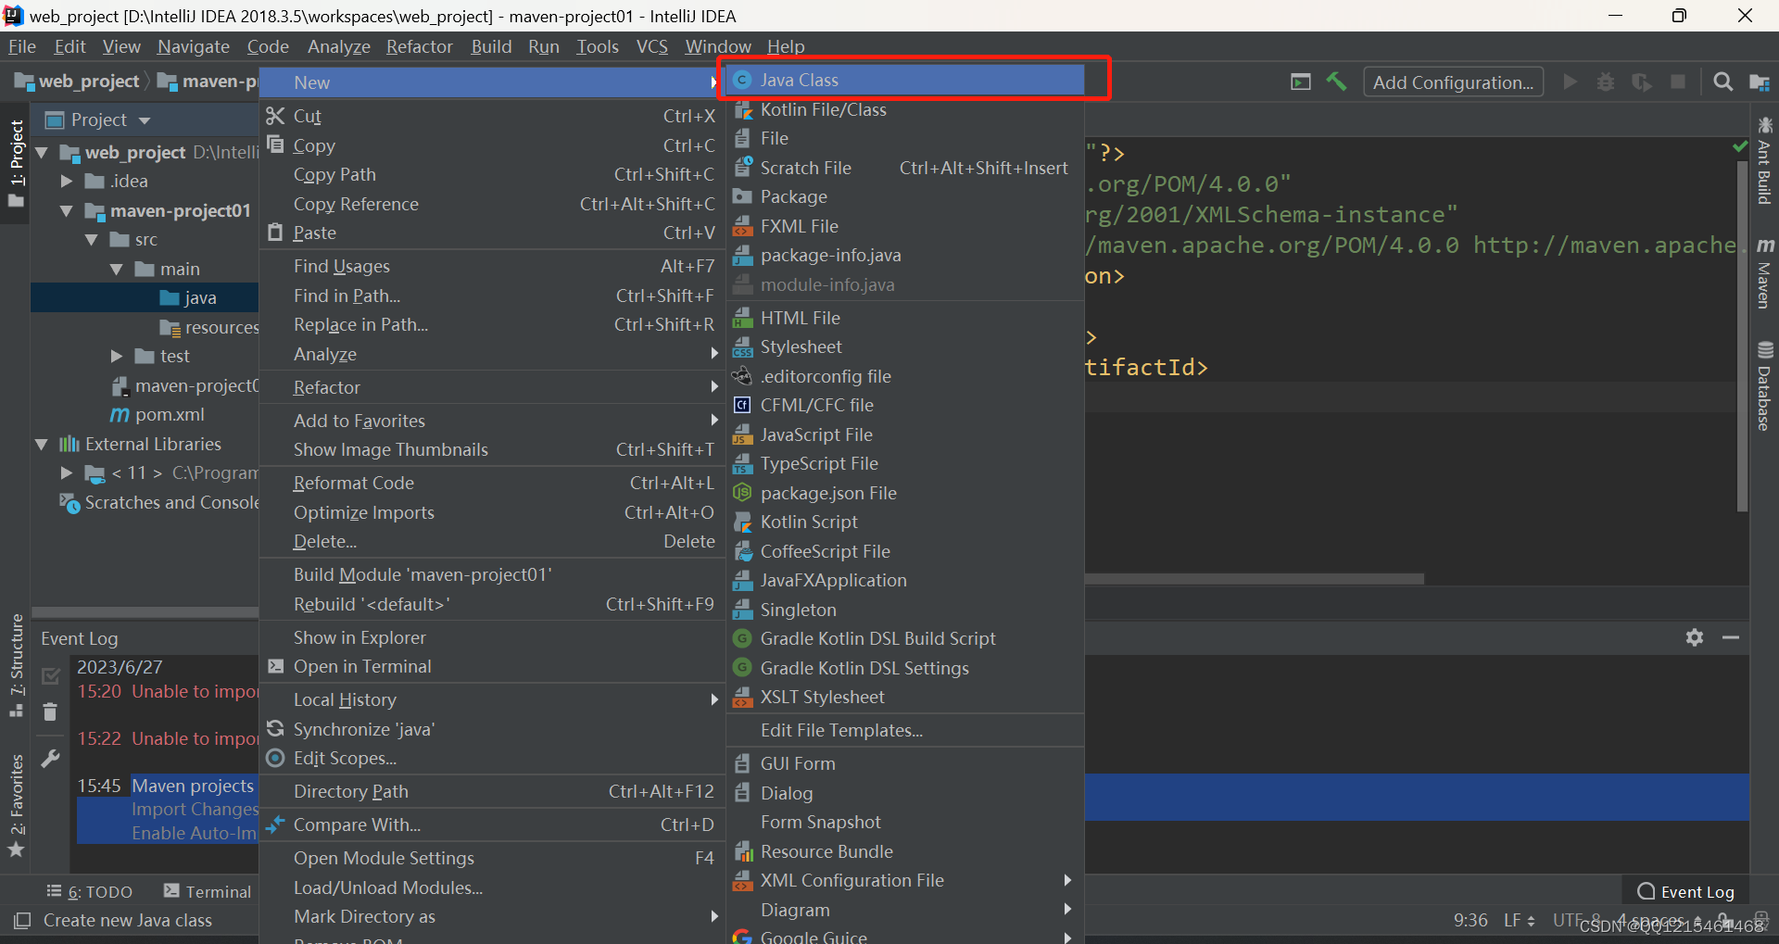Screen dimensions: 1779x944
Task: Select Scratches and Consoles tree item
Action: [x=159, y=502]
